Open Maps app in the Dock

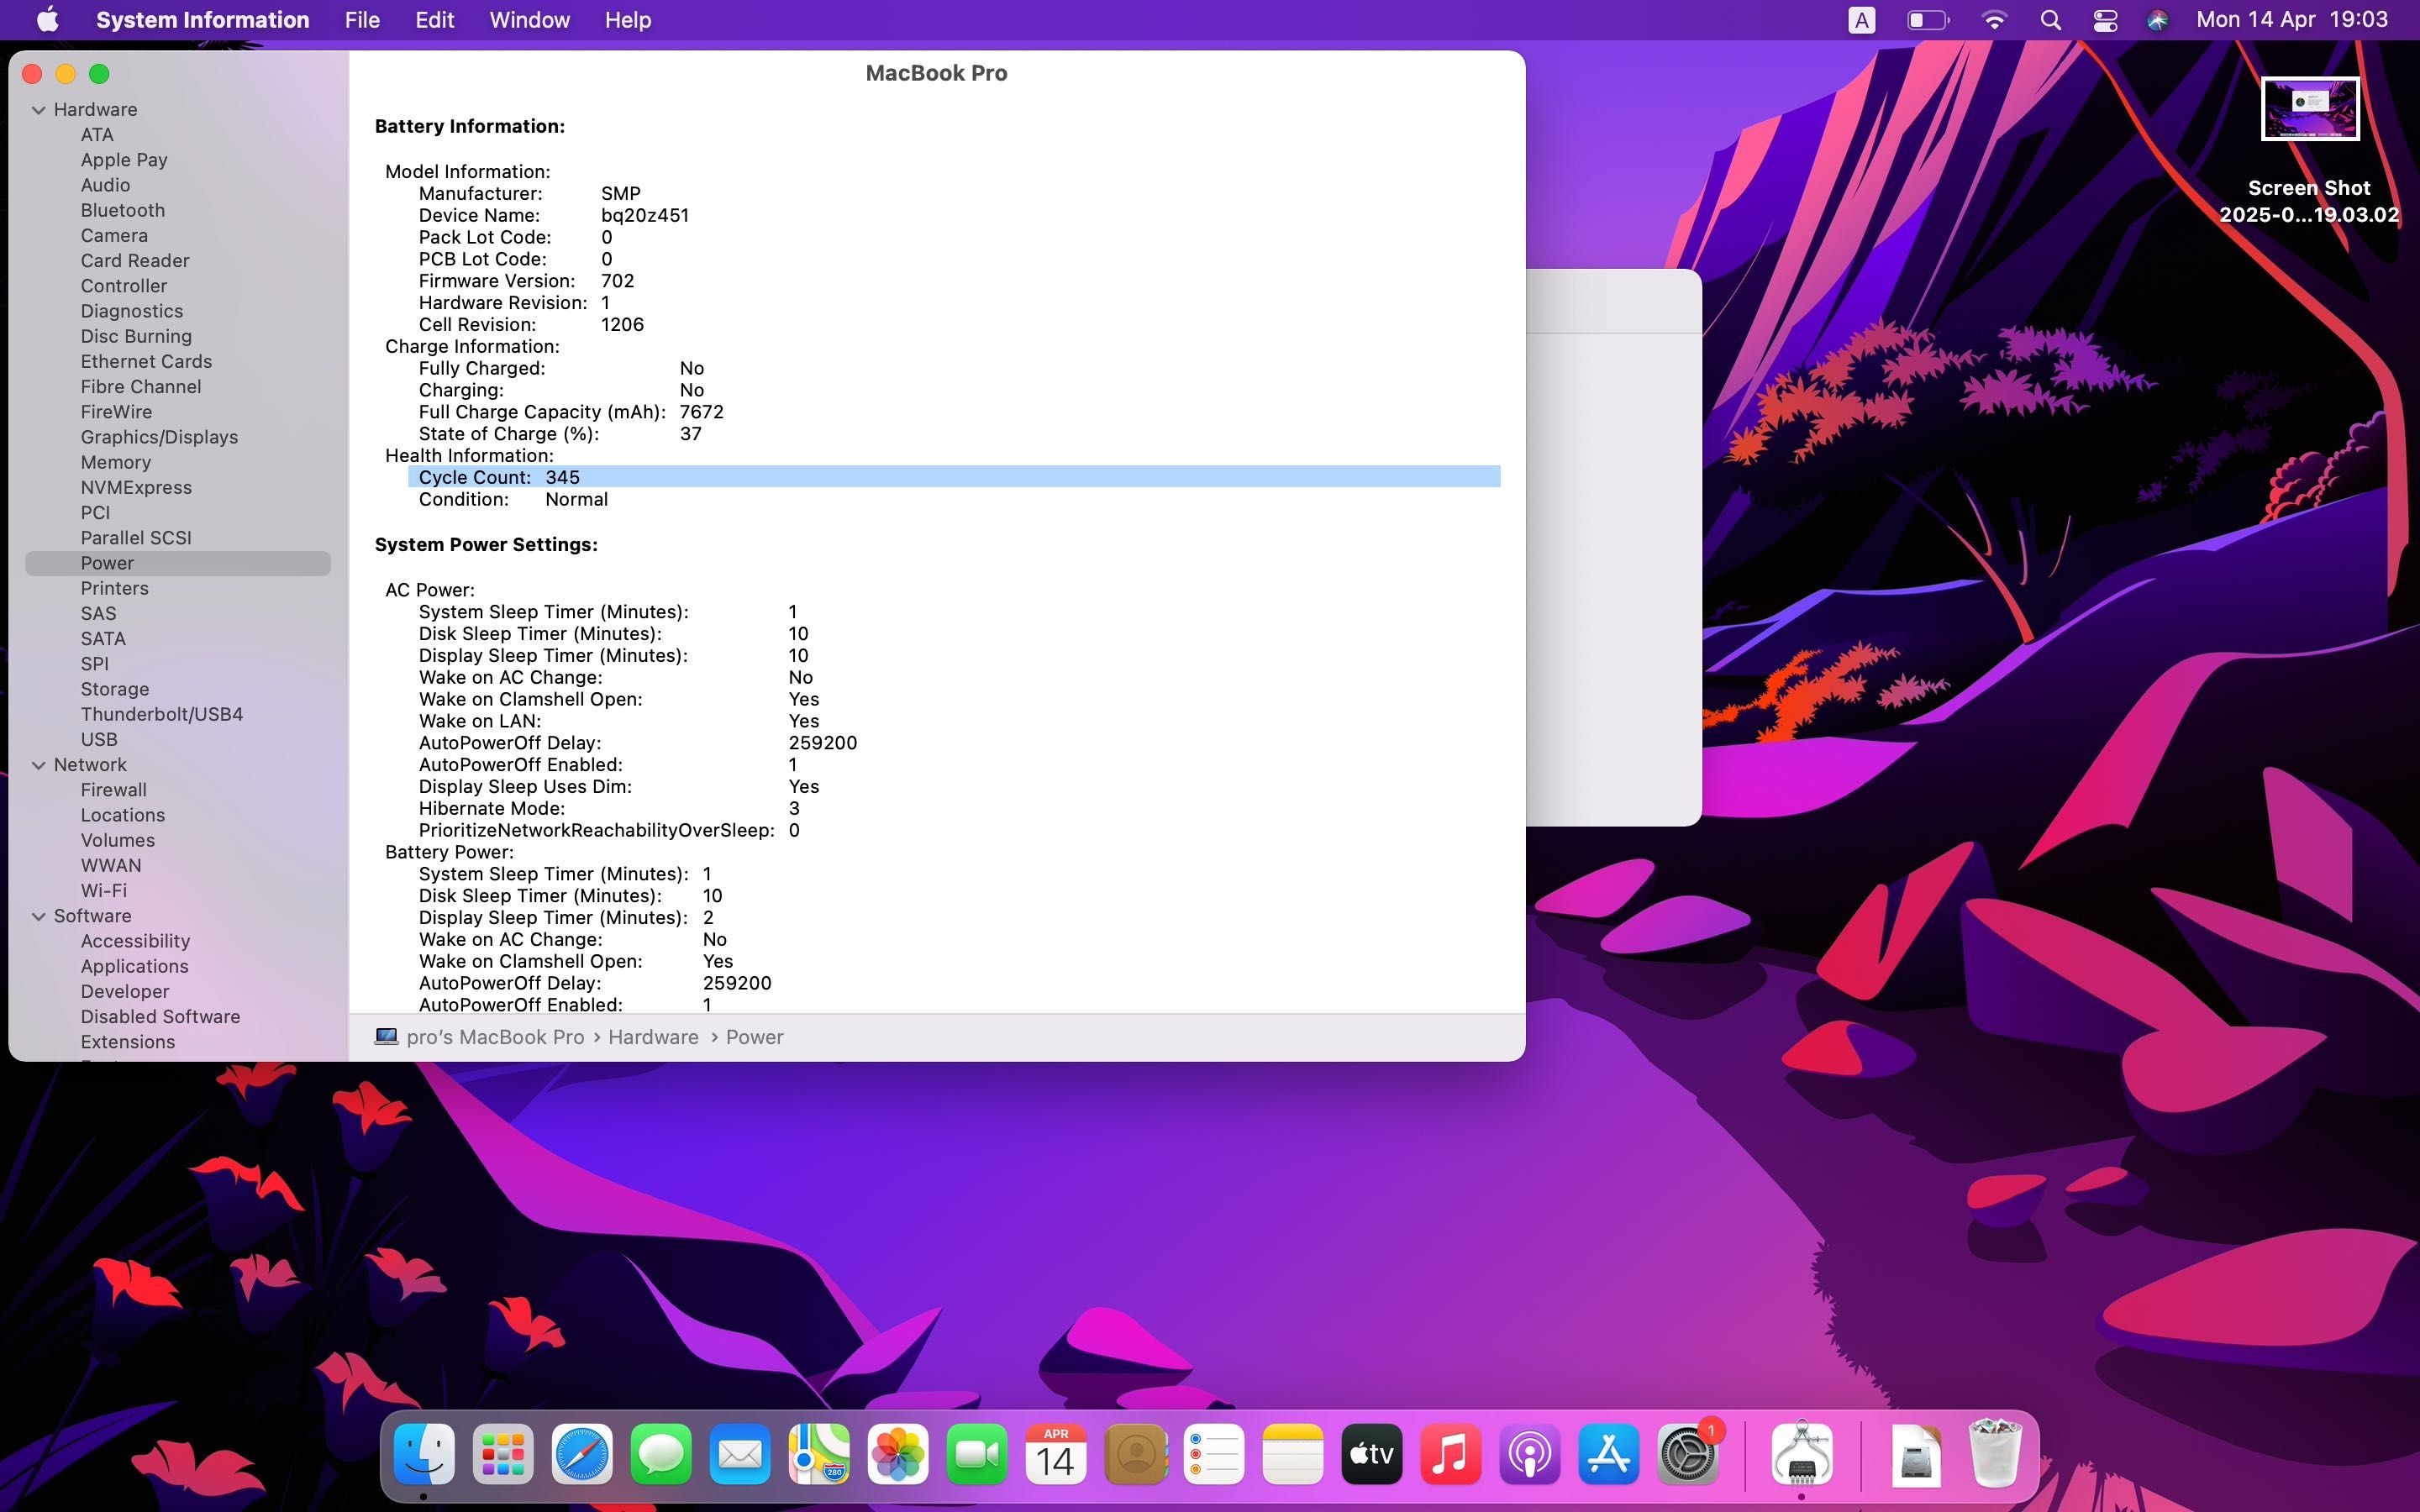819,1454
